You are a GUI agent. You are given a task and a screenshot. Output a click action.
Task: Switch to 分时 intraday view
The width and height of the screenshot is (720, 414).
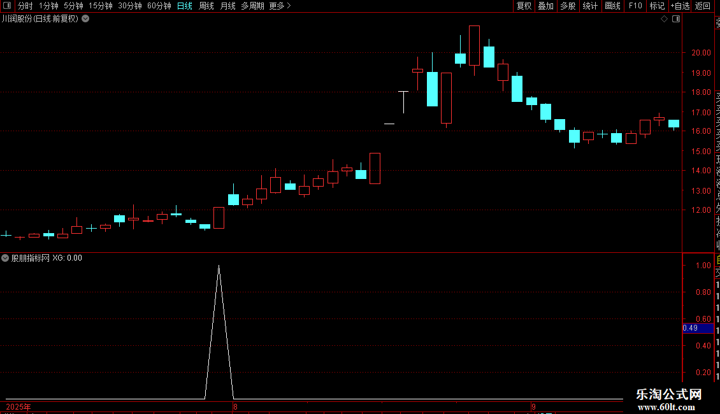(25, 6)
